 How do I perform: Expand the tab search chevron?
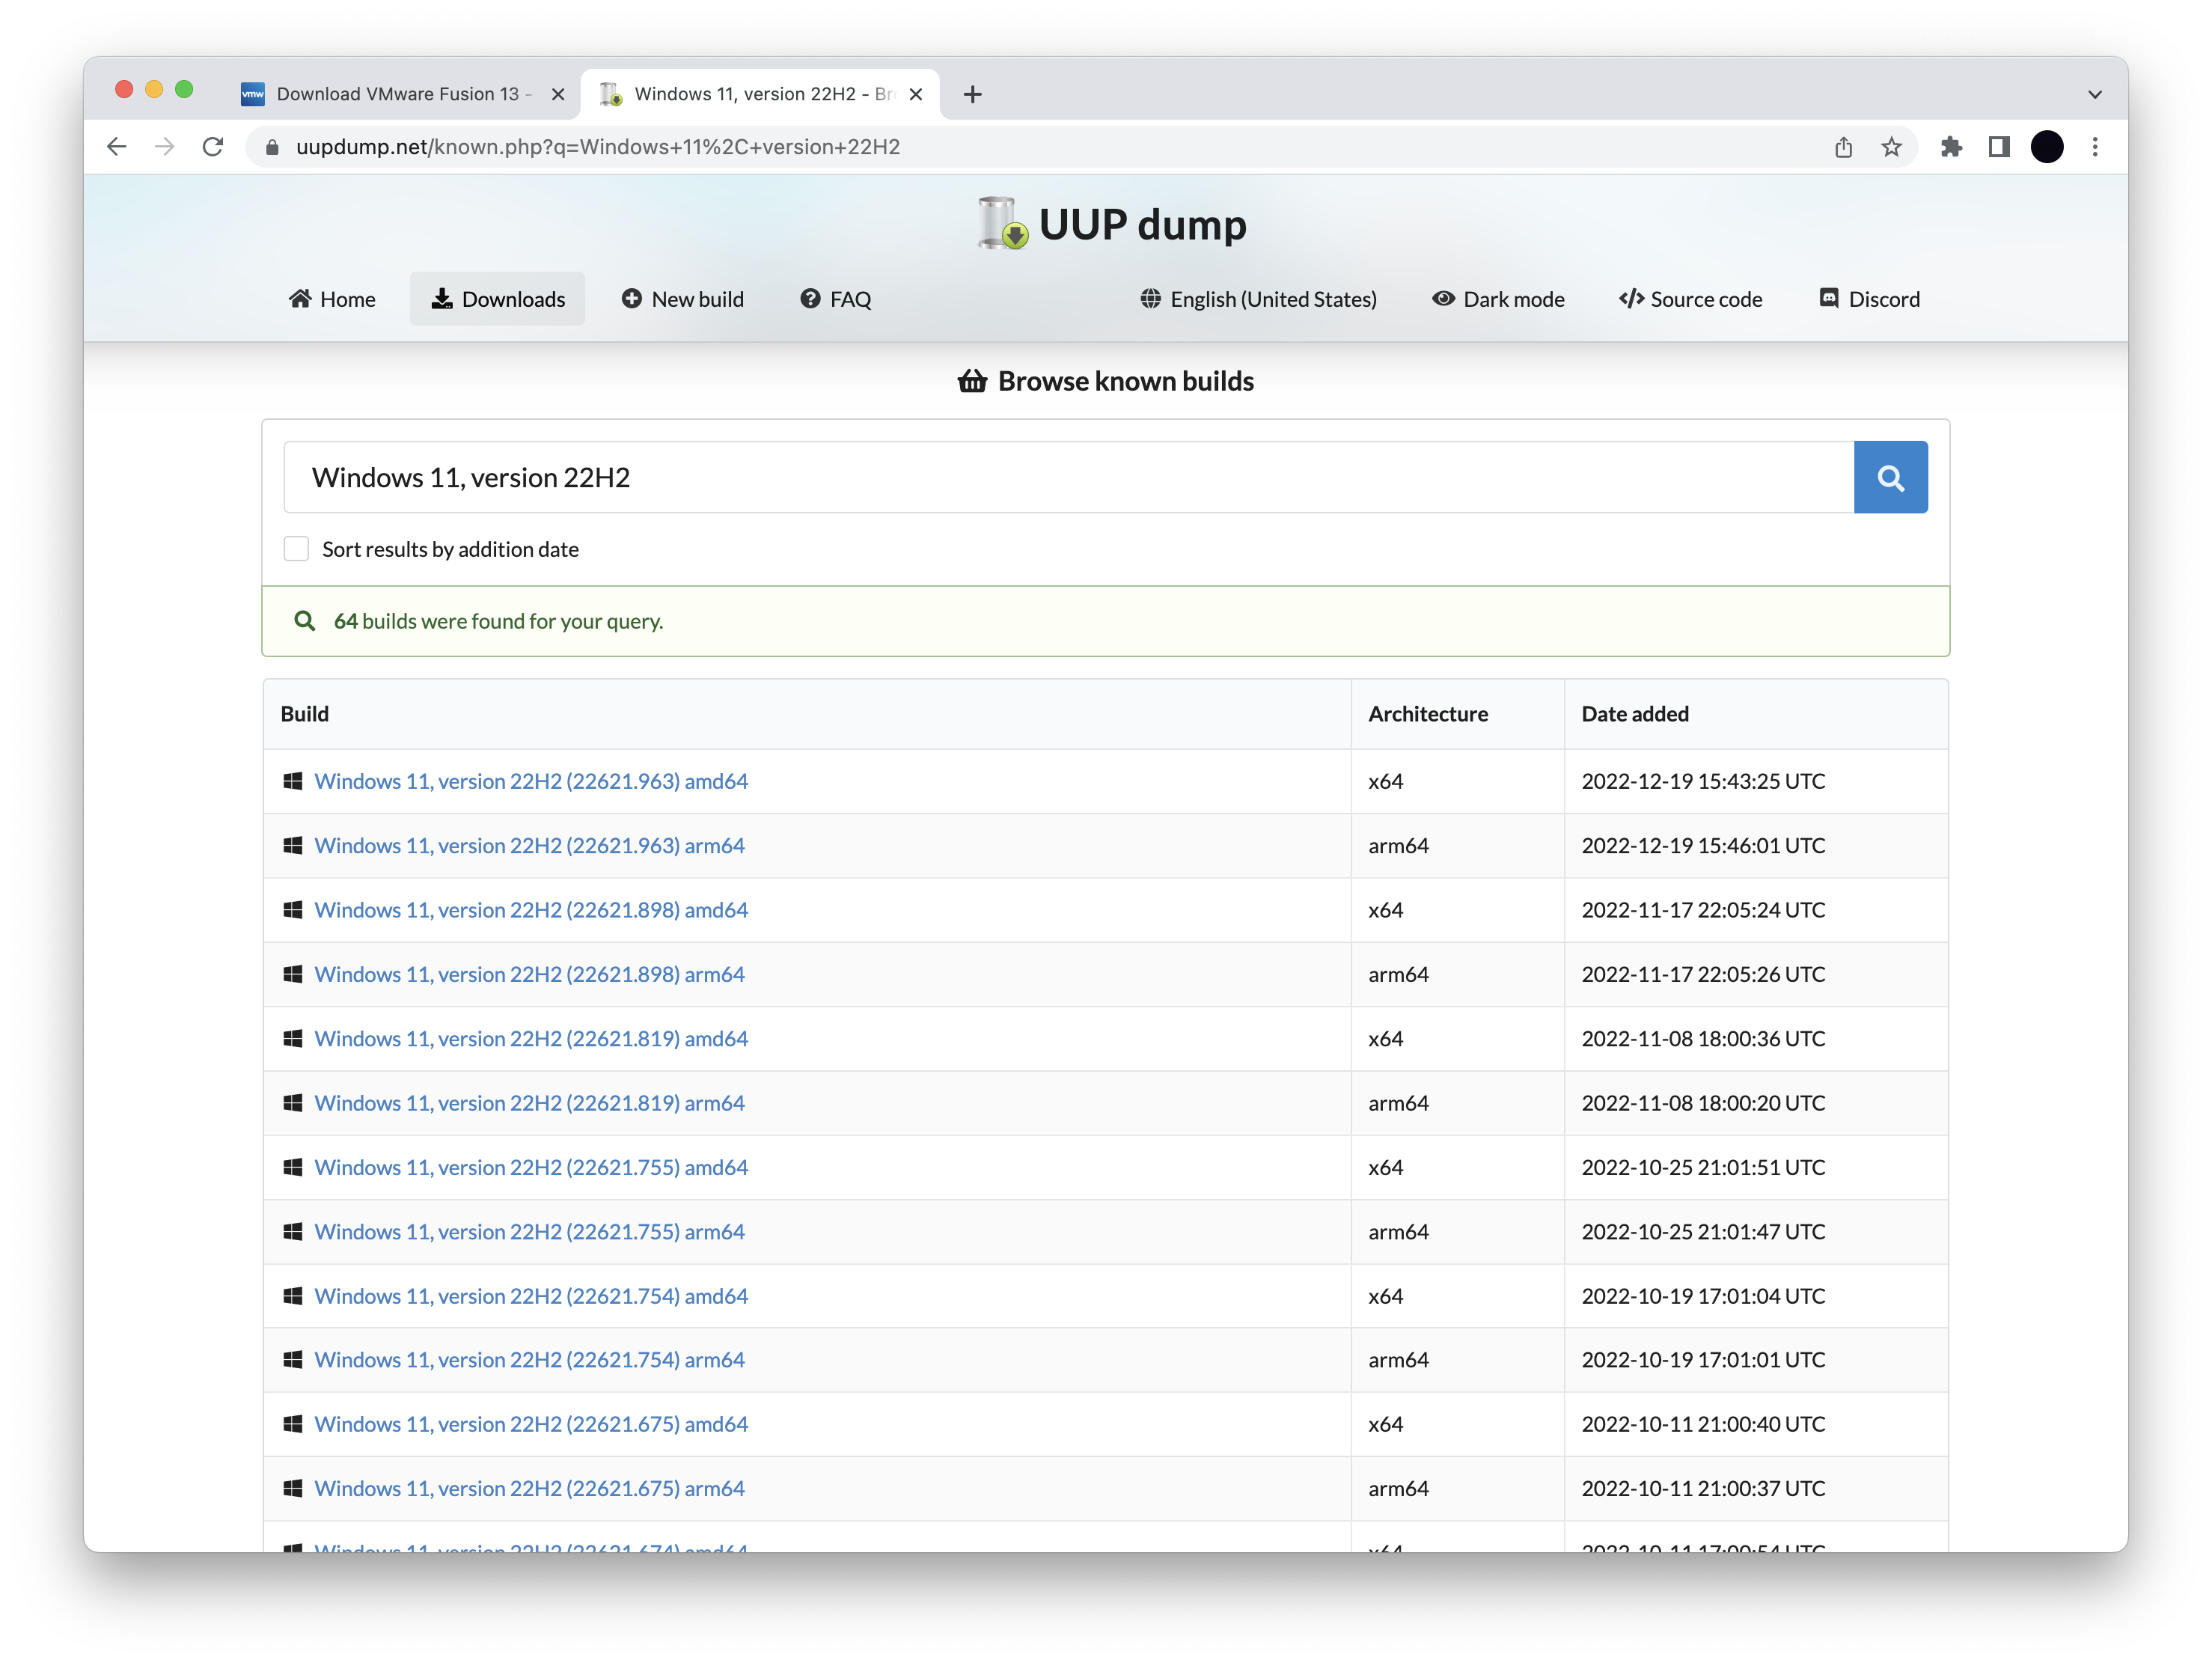[2094, 94]
